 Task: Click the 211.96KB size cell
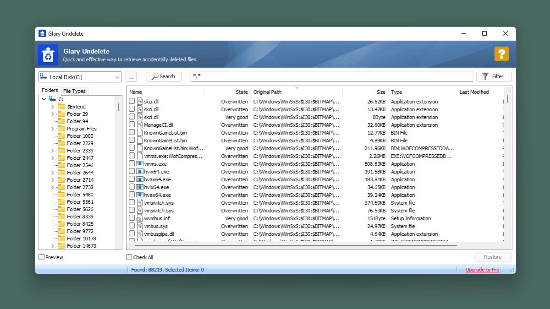[375, 148]
